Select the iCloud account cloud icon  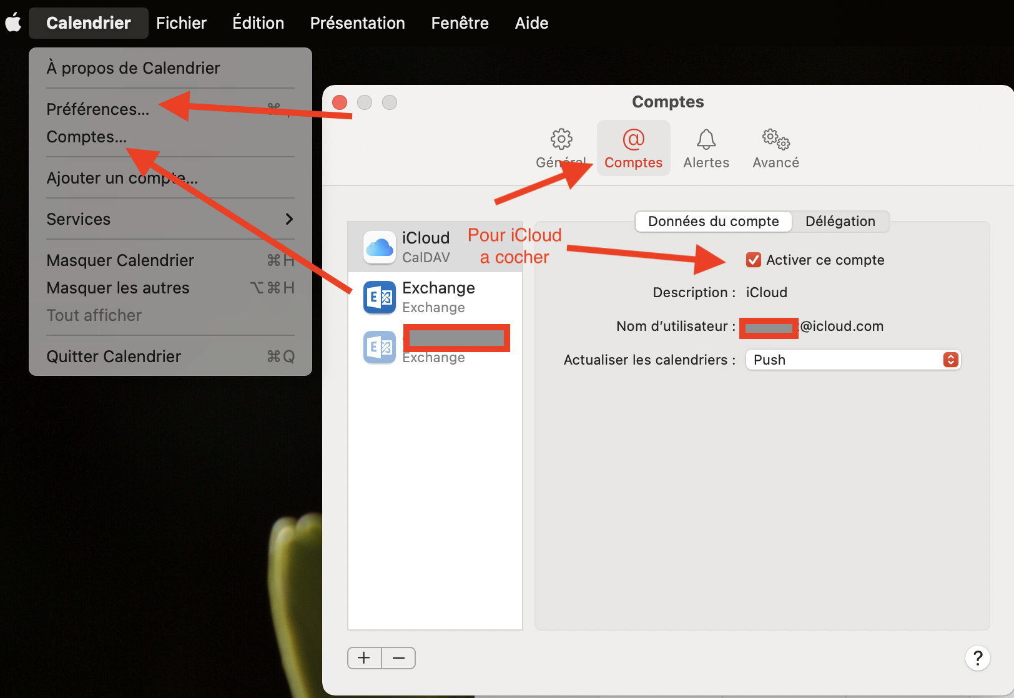380,247
